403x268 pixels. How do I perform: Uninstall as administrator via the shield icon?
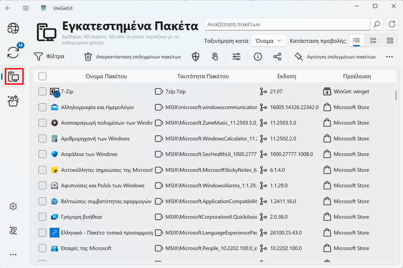click(x=196, y=57)
